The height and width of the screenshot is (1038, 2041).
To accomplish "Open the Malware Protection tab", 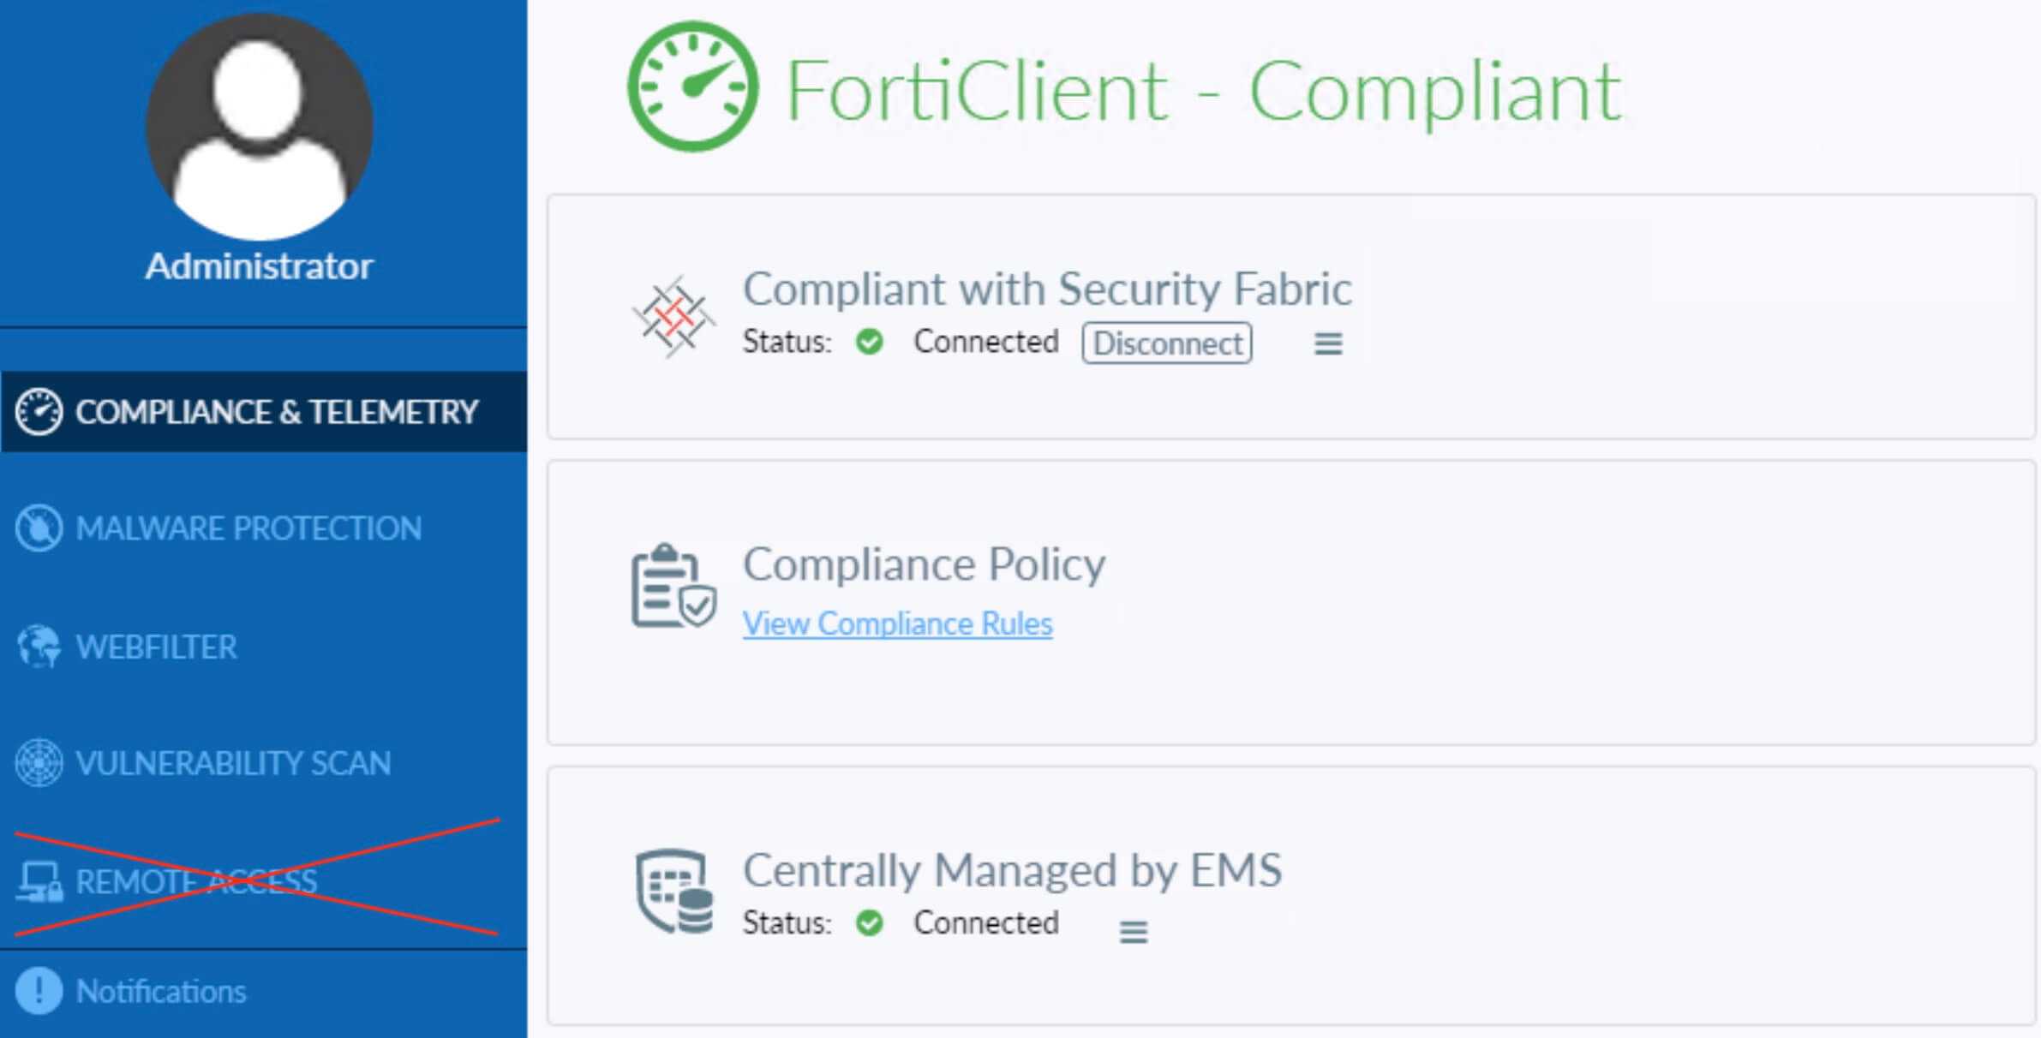I will (264, 528).
